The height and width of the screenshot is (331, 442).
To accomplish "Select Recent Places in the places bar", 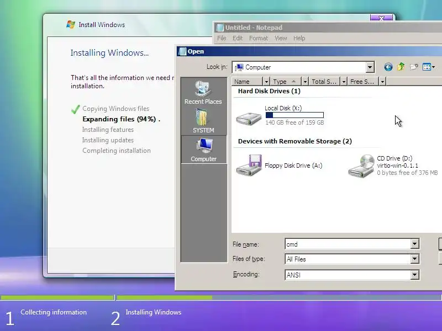I will 203,93.
